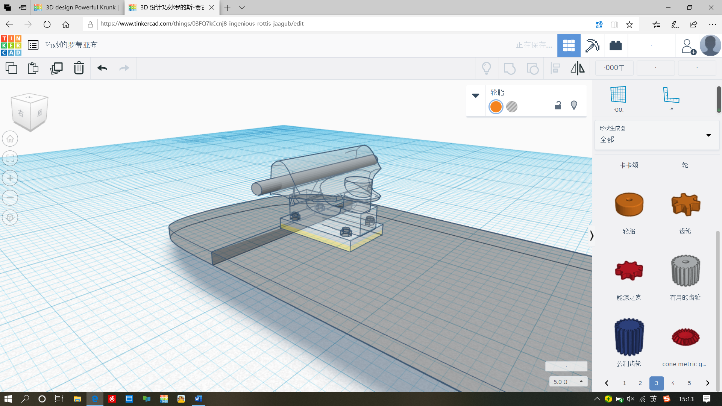
Task: Hide the selected shape with lightbulb
Action: 574,105
